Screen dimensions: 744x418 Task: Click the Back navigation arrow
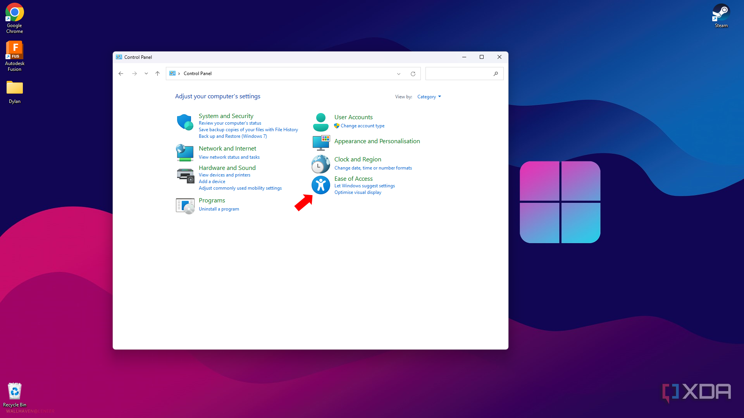tap(121, 74)
